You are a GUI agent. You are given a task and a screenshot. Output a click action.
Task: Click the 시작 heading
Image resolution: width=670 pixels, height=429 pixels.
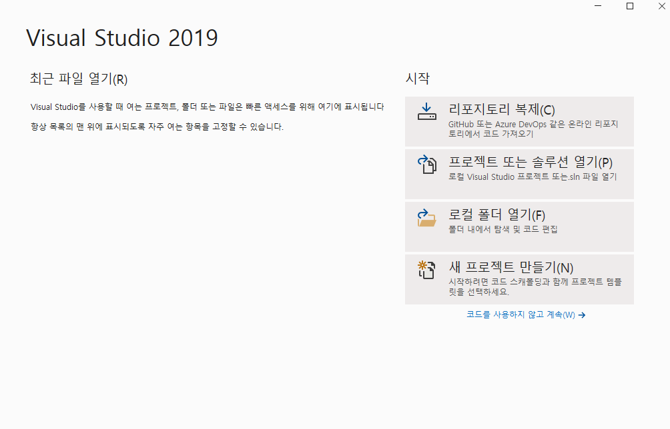tap(418, 79)
